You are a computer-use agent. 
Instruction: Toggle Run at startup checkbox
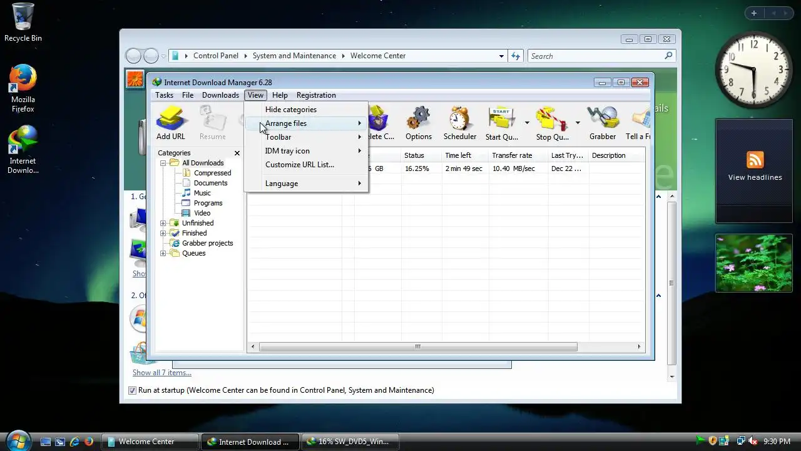point(132,390)
